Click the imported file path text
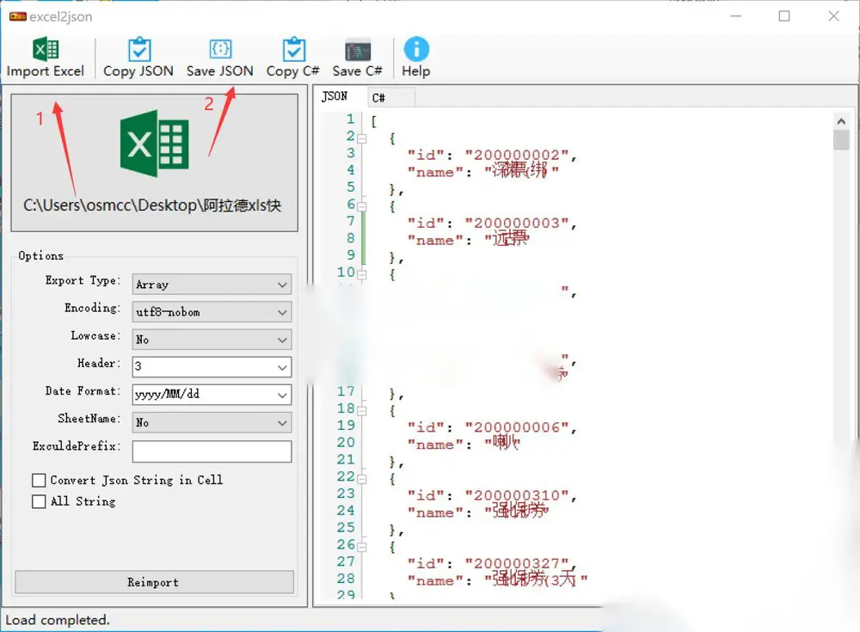This screenshot has width=860, height=632. [152, 206]
